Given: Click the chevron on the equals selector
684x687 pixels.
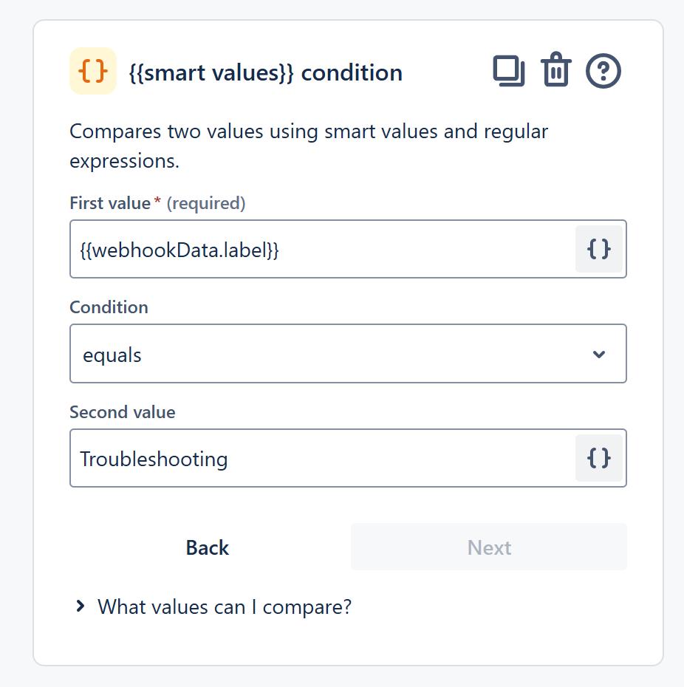Looking at the screenshot, I should [600, 354].
